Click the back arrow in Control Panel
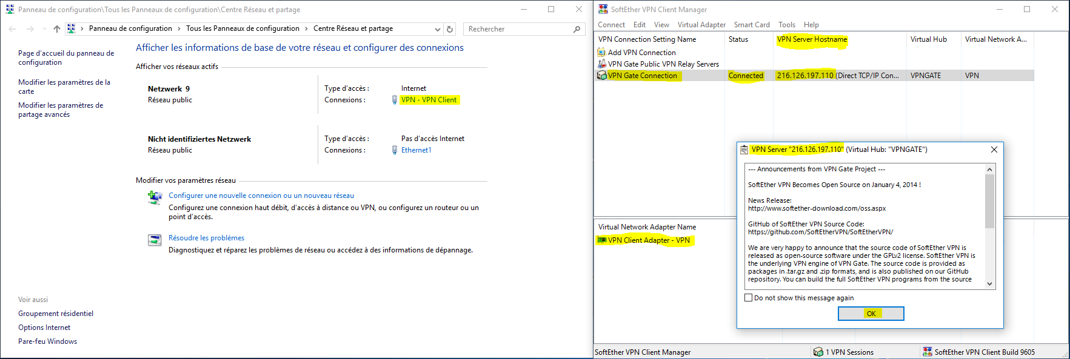 12,29
